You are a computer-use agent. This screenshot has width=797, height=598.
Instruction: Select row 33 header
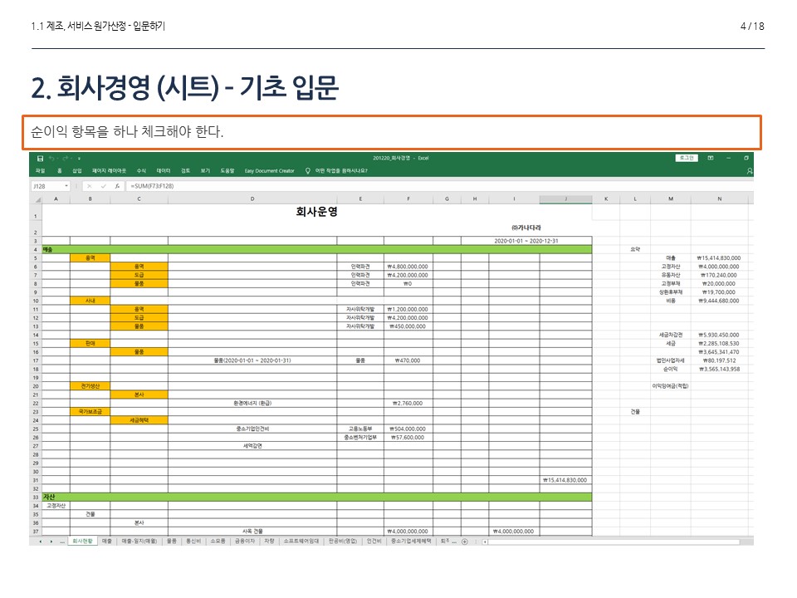[x=36, y=498]
